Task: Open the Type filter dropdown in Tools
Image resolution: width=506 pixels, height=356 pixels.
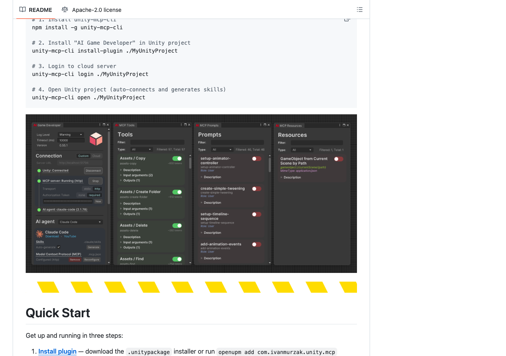Action: (x=142, y=150)
